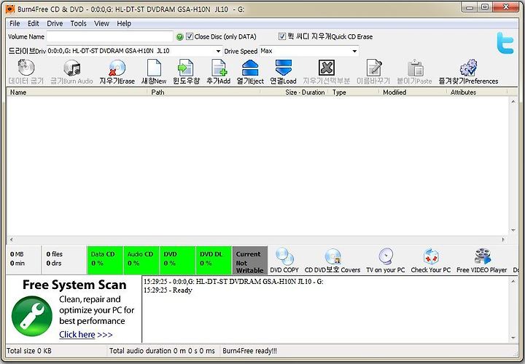Sort by Path column header
This screenshot has height=364, width=525.
coord(203,92)
